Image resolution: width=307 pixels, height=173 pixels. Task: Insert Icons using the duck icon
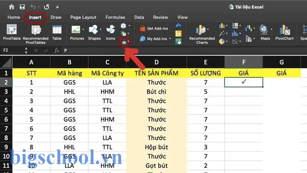[x=110, y=29]
